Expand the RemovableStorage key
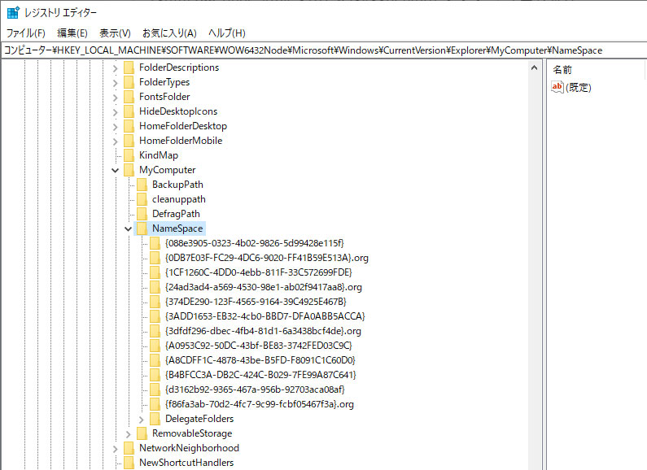Screen dimensions: 647x470 point(129,434)
